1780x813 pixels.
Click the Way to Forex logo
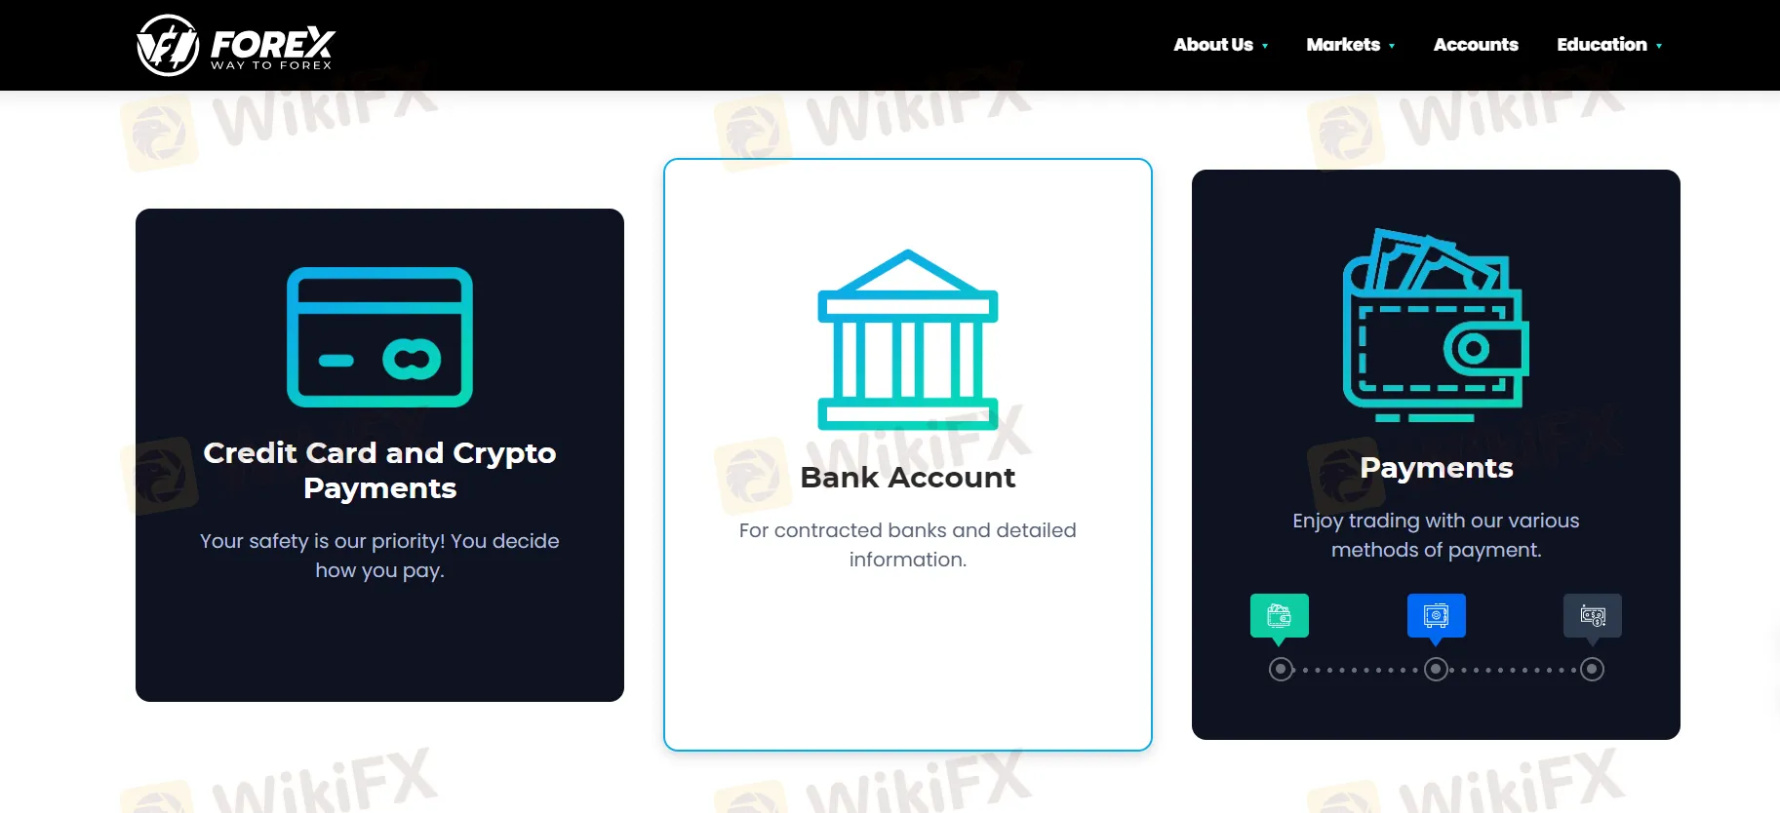click(x=235, y=45)
